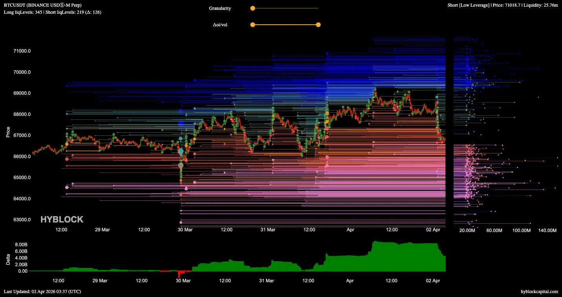Open the hyblockcapital.com link
The height and width of the screenshot is (297, 562).
(539, 292)
